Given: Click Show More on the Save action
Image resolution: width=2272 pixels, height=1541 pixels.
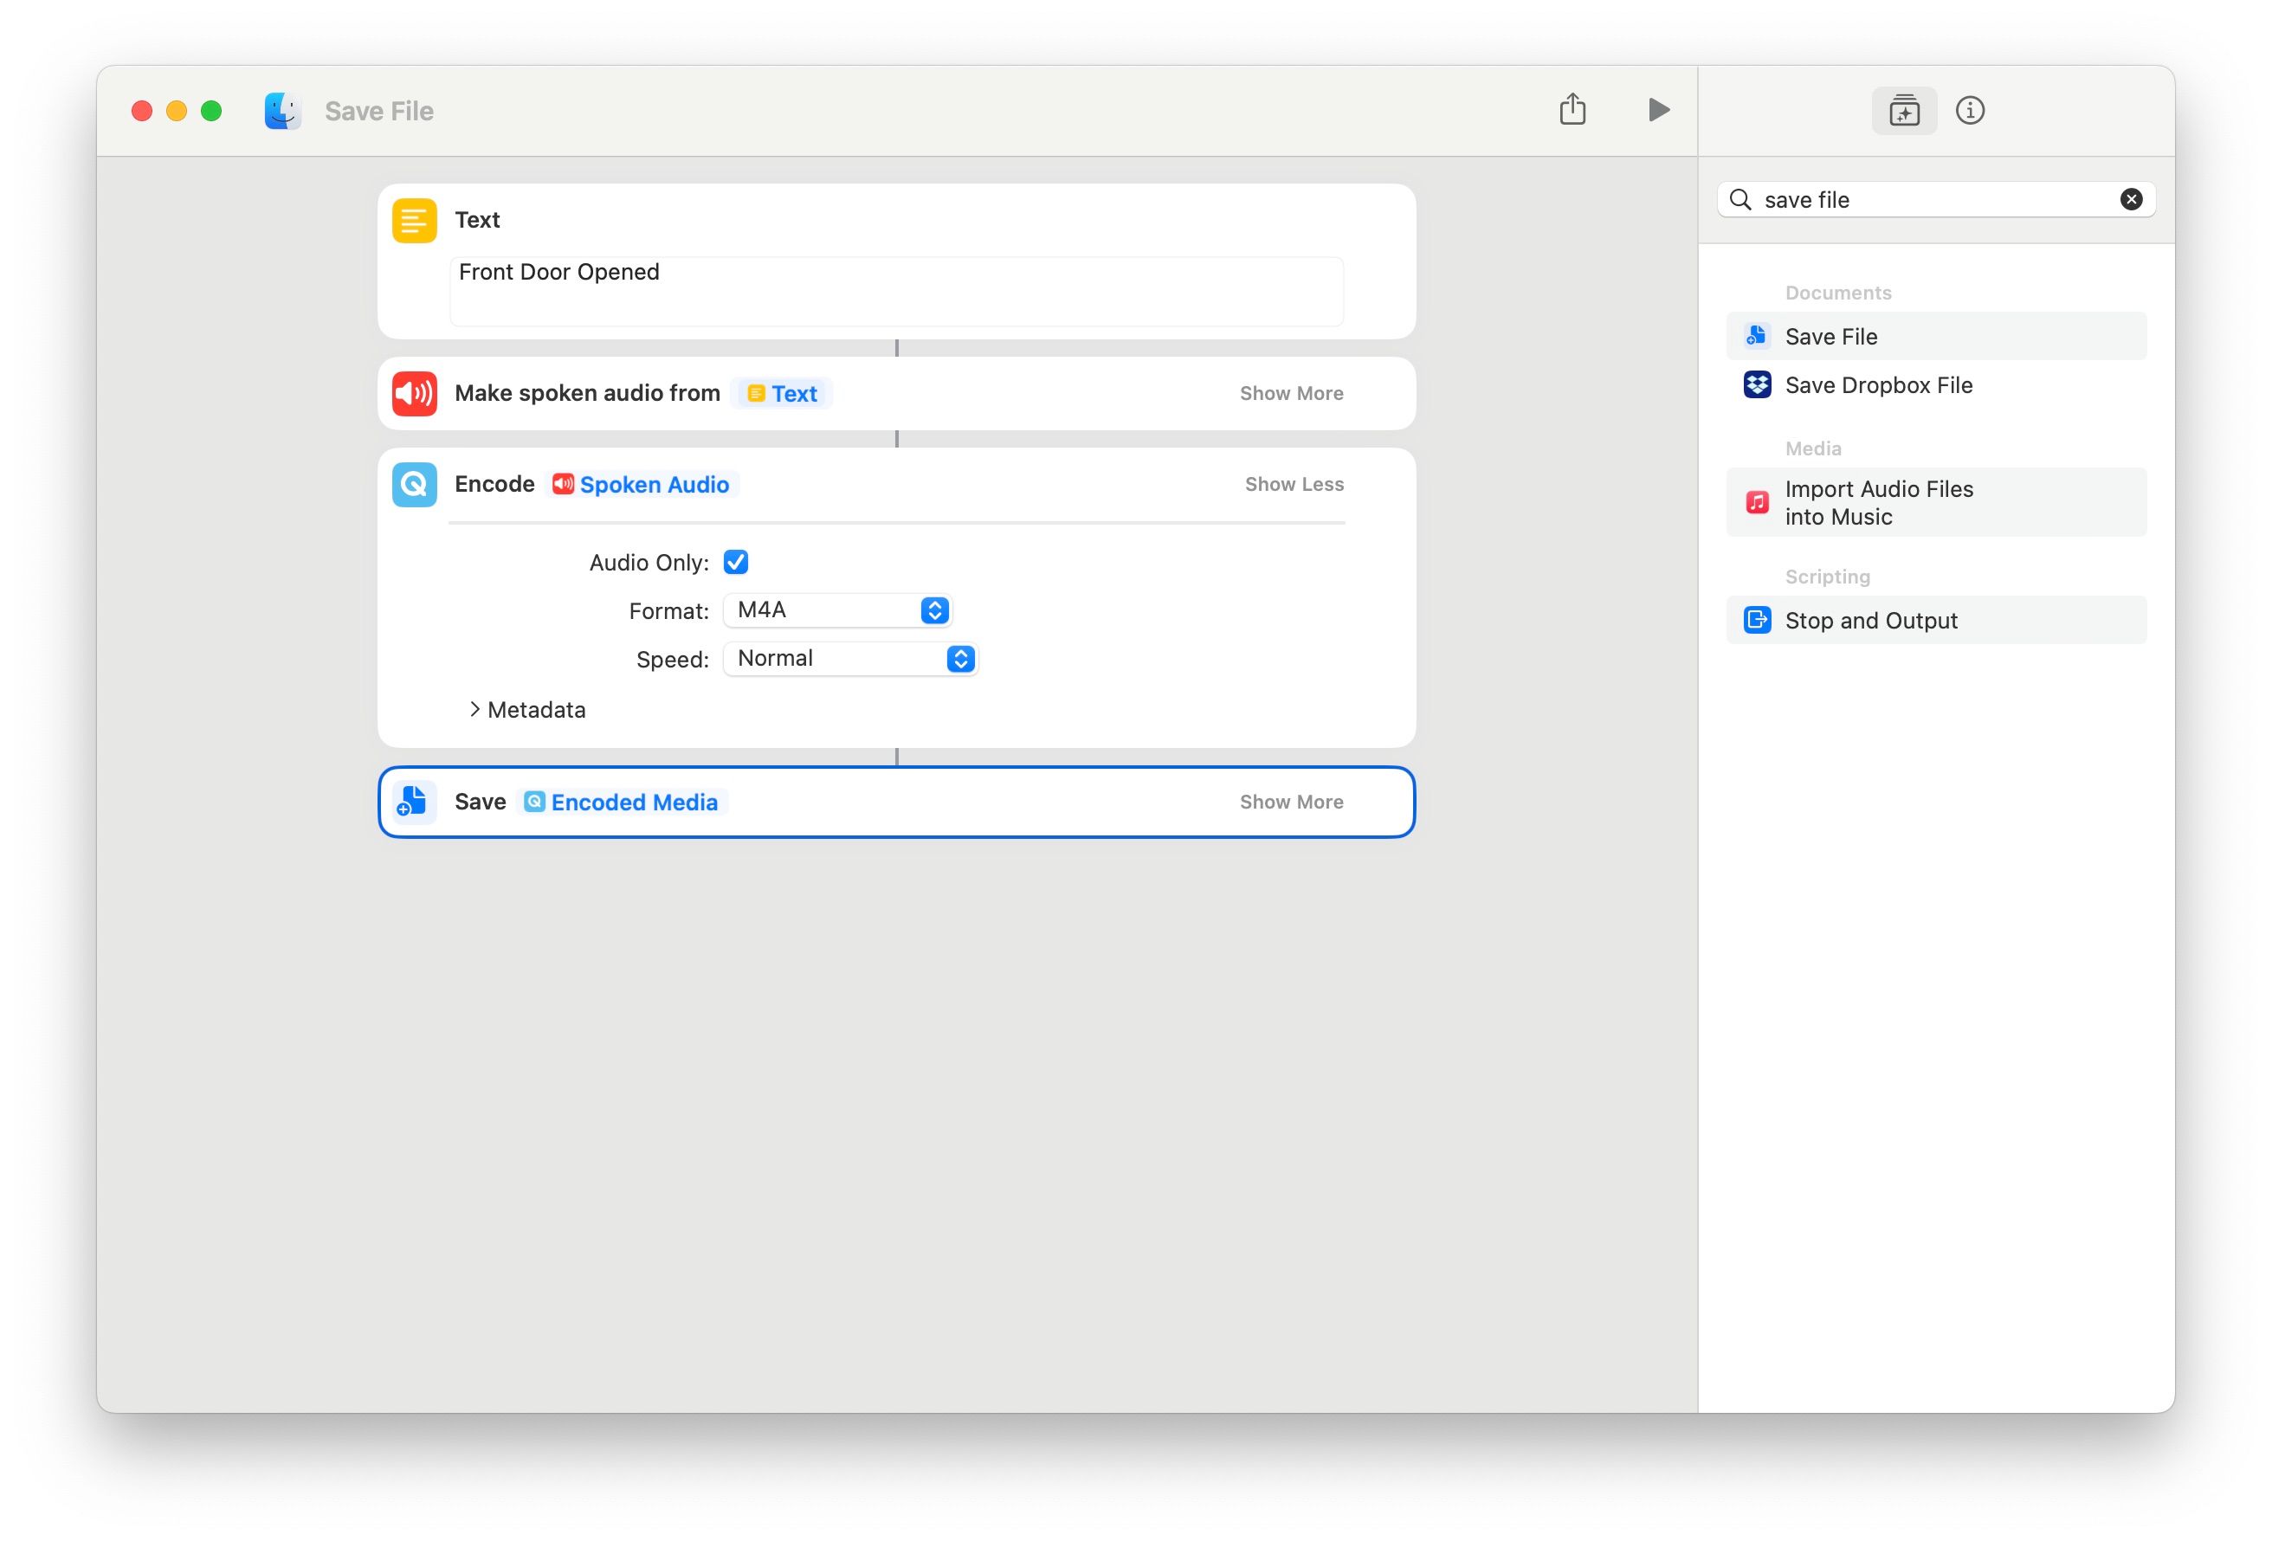Looking at the screenshot, I should [1292, 801].
